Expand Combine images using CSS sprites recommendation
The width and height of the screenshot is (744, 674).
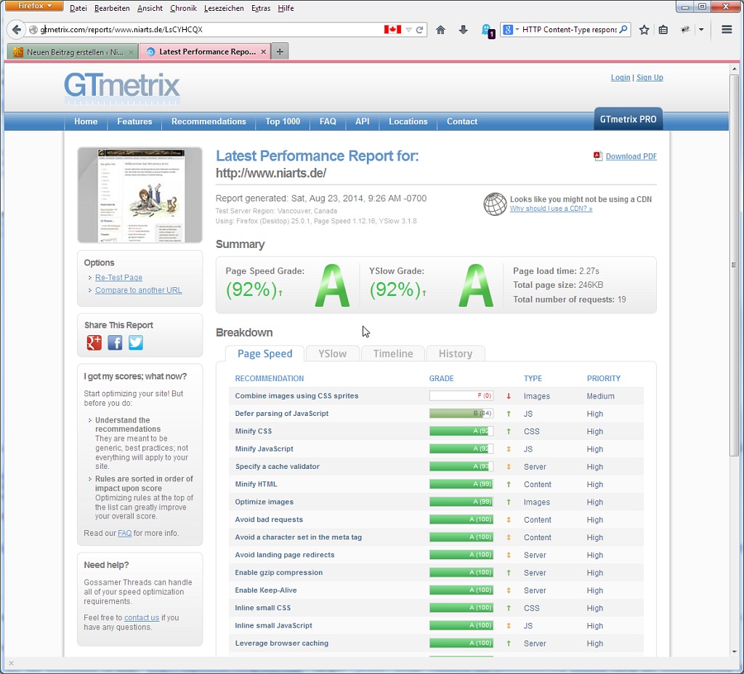[x=296, y=396]
